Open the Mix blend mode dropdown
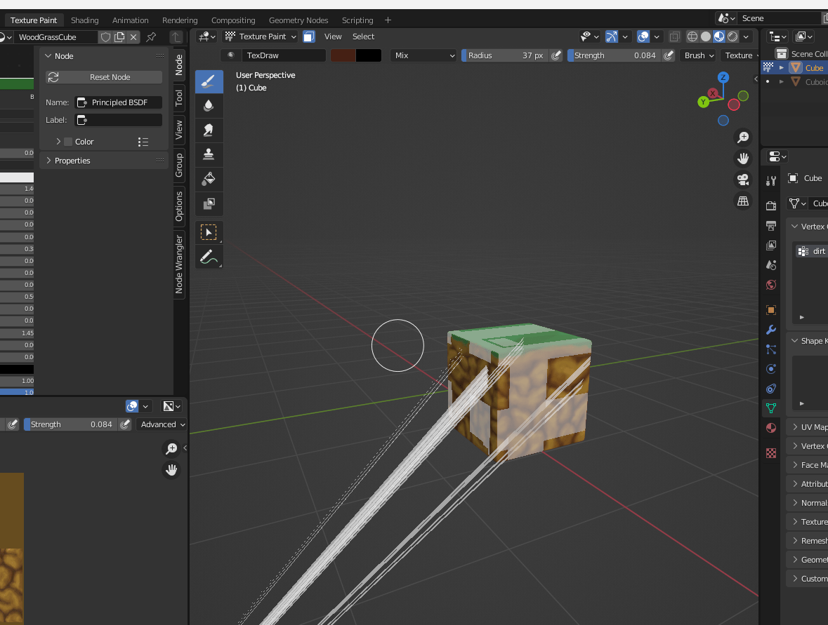This screenshot has width=828, height=625. [x=423, y=55]
